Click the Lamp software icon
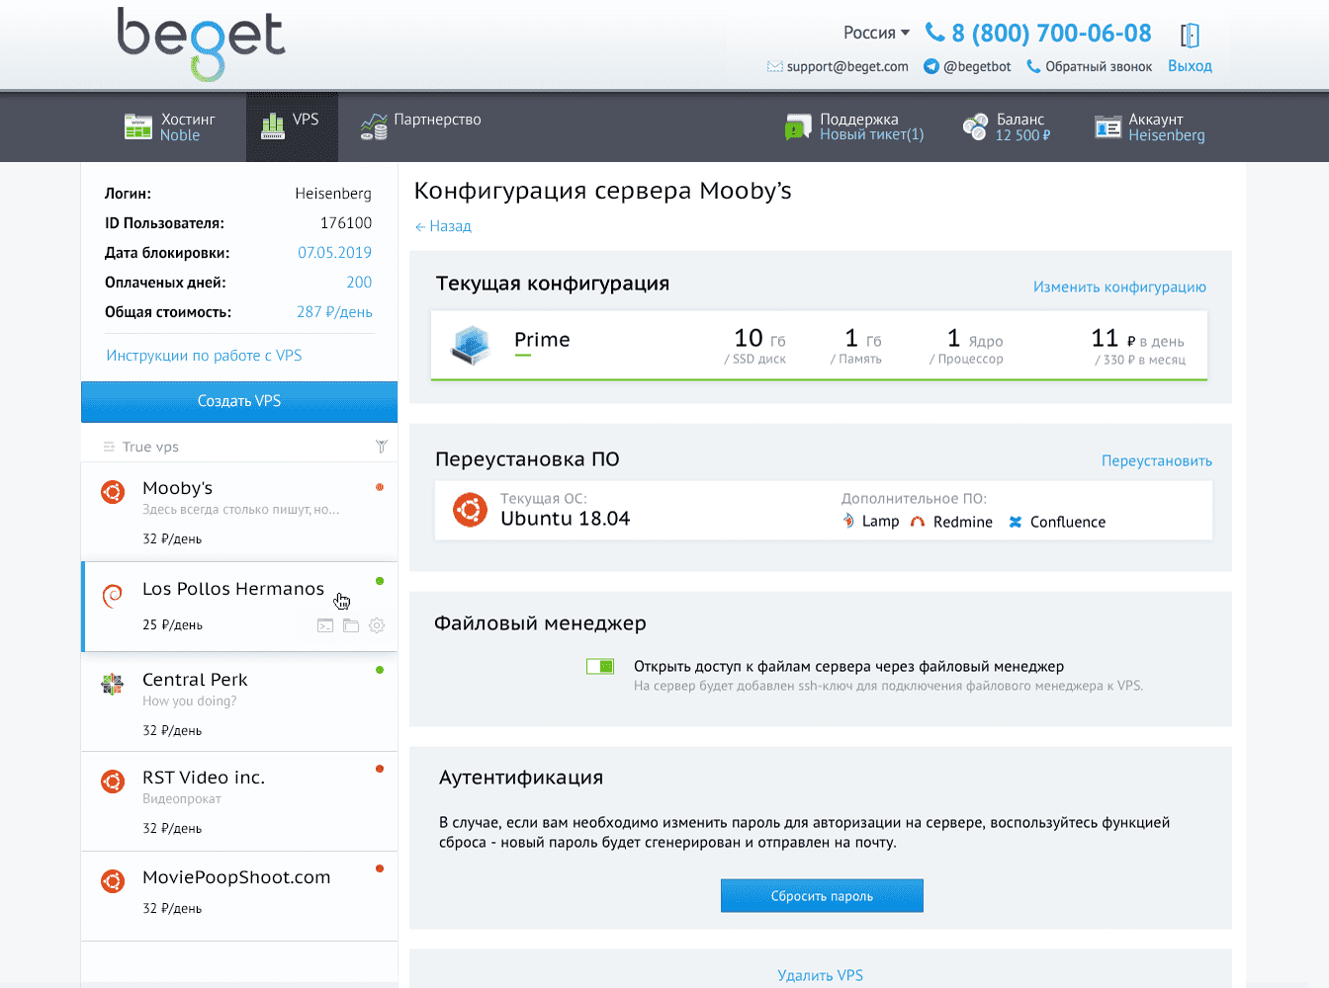The image size is (1329, 988). point(848,522)
